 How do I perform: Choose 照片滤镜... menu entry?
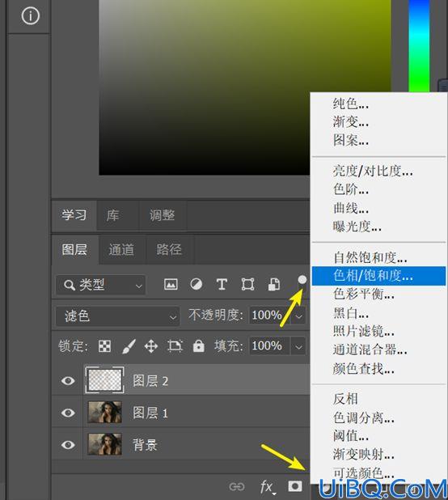378,332
